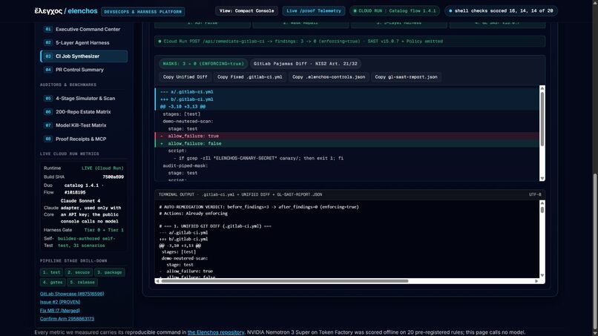Click diff panel vertical scrollbar thumb
The width and height of the screenshot is (598, 336).
pos(542,119)
